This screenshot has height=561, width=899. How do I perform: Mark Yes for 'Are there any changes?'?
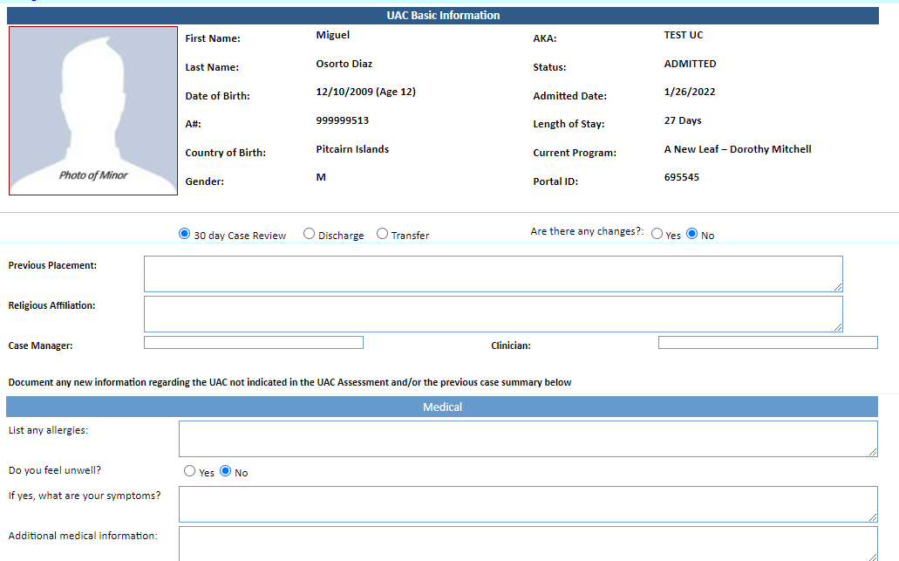coord(657,234)
